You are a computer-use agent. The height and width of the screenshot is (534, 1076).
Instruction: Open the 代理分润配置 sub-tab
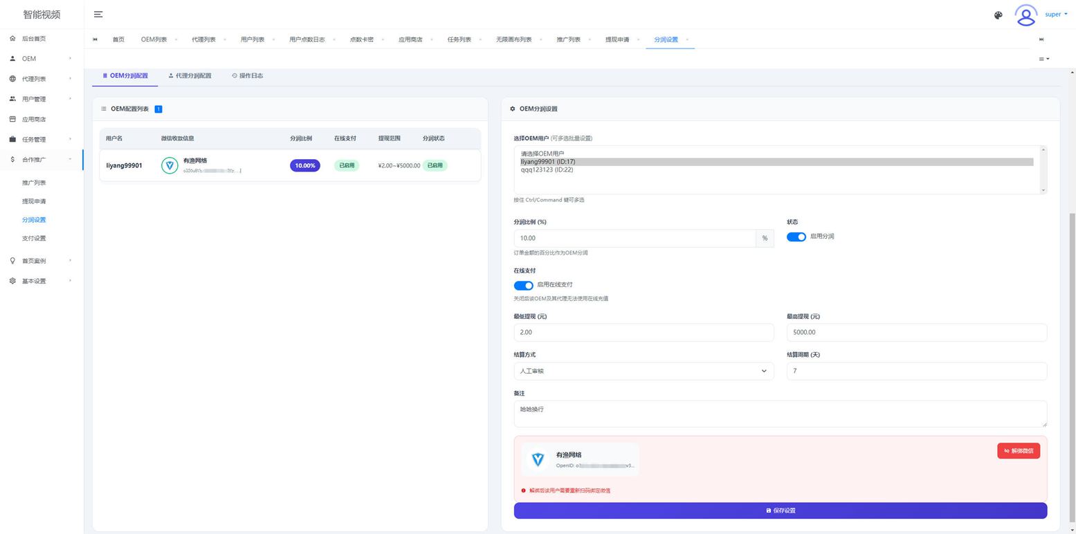click(x=190, y=75)
